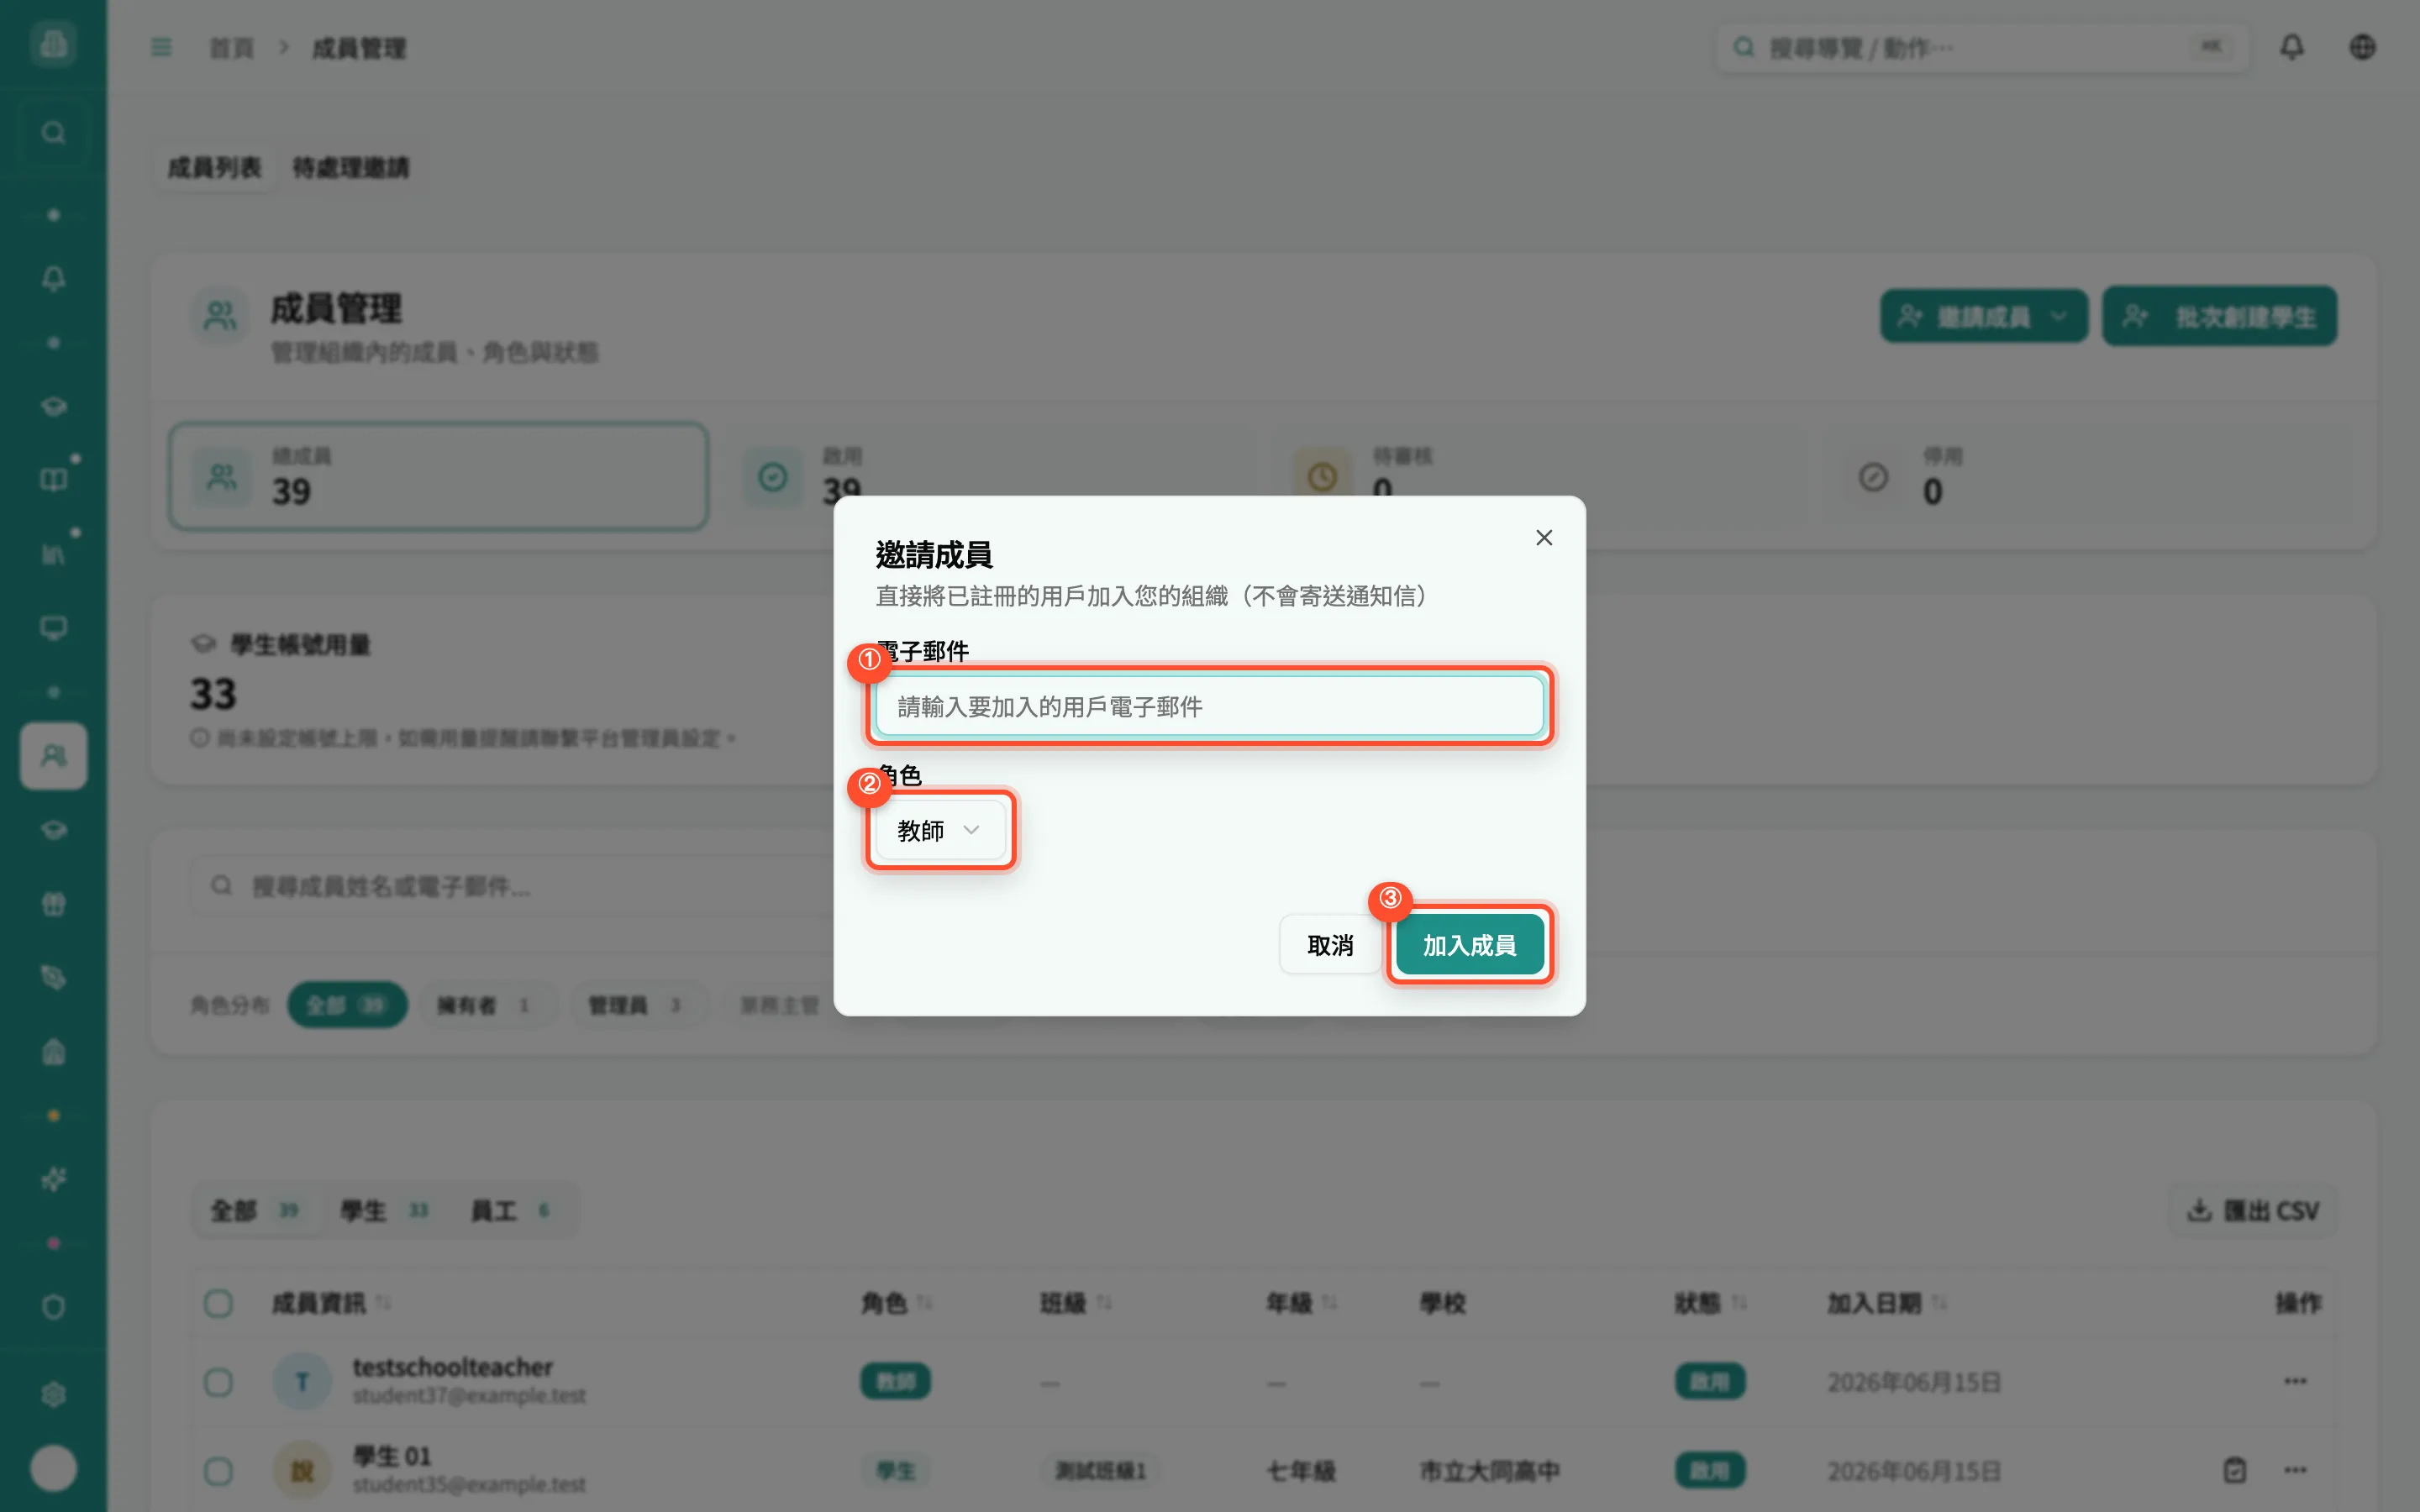Go to 首頁 breadcrumb link
The width and height of the screenshot is (2420, 1512).
[x=231, y=48]
